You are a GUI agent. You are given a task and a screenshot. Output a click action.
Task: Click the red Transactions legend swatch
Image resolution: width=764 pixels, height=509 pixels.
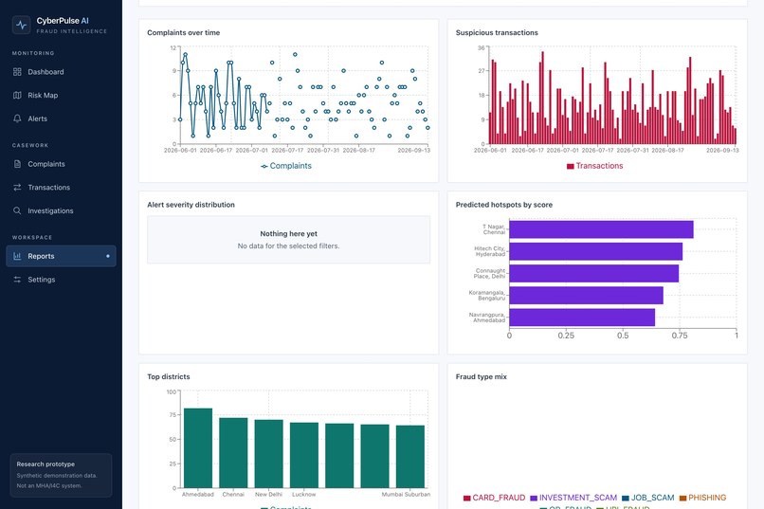tap(570, 166)
